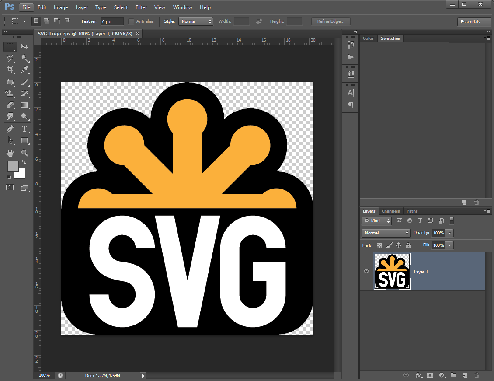Activate the Crop tool

[x=10, y=69]
